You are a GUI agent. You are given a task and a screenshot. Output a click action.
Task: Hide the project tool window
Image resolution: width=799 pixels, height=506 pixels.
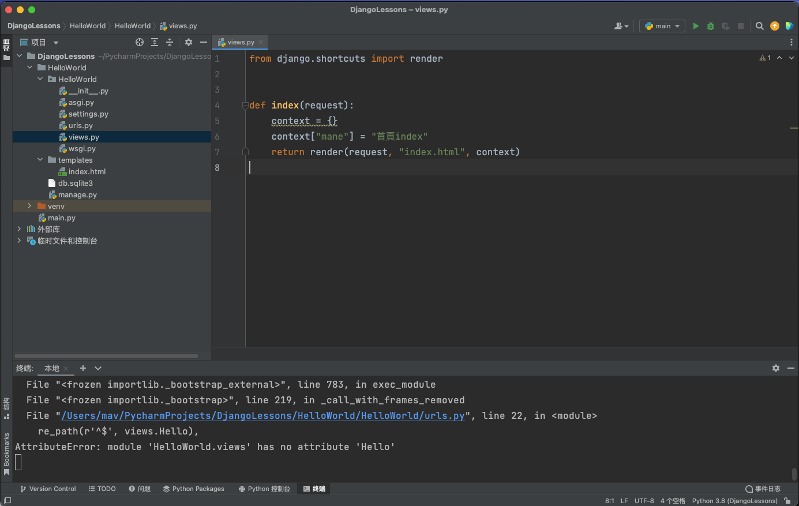[204, 42]
